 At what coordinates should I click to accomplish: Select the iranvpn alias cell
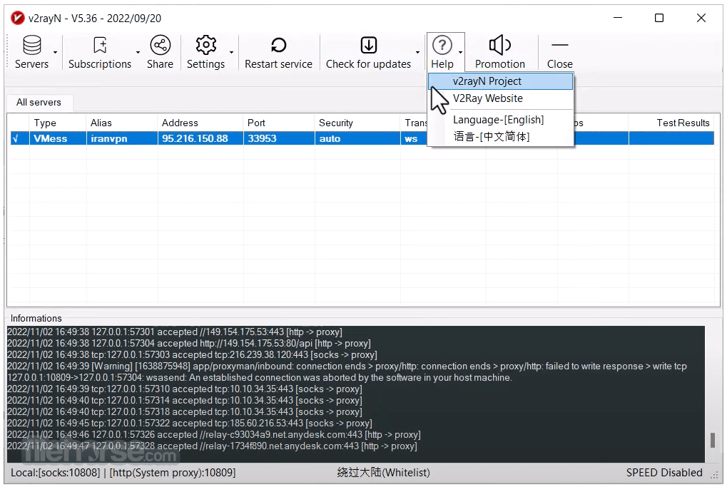[x=122, y=138]
